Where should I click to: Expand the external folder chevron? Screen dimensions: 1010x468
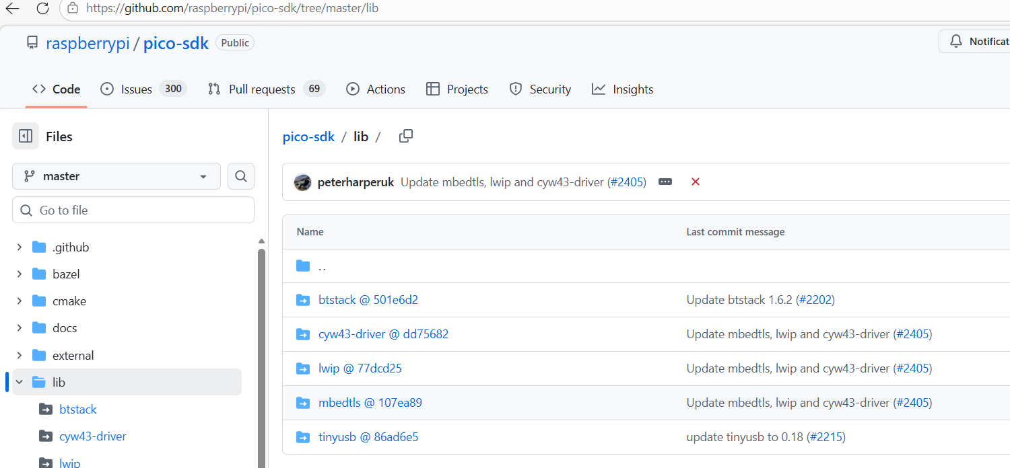tap(20, 355)
